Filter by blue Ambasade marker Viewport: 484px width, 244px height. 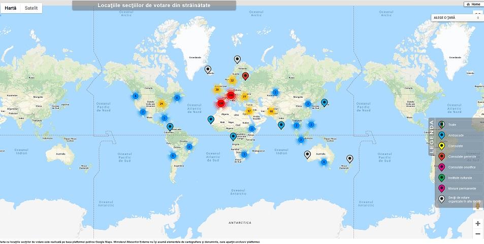pos(442,135)
